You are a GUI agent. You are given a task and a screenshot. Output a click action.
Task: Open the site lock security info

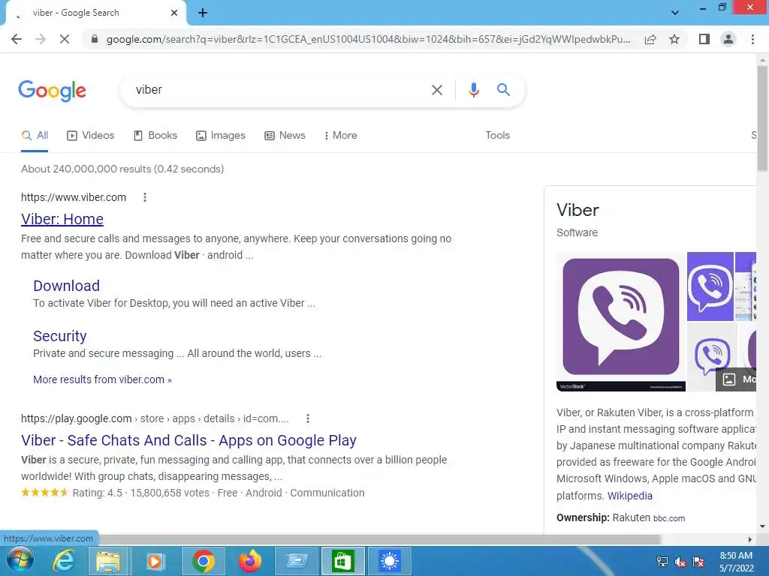pos(95,39)
